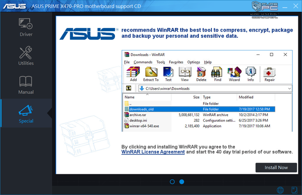
Task: Click the document icon in bottom-right corner
Action: [294, 190]
